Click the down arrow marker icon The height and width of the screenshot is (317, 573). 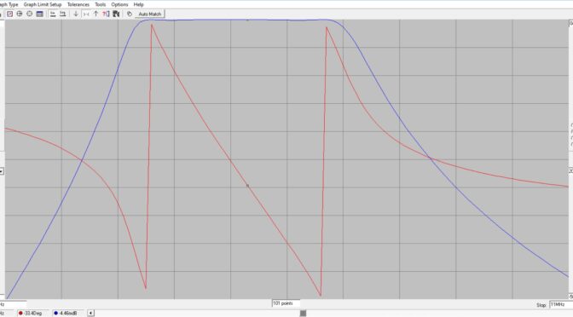[x=76, y=14]
